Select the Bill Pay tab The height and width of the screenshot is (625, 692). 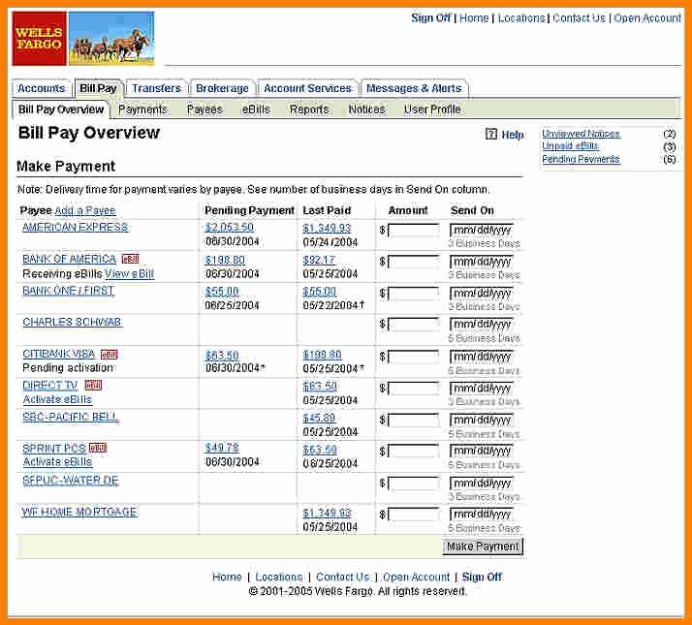(x=98, y=88)
